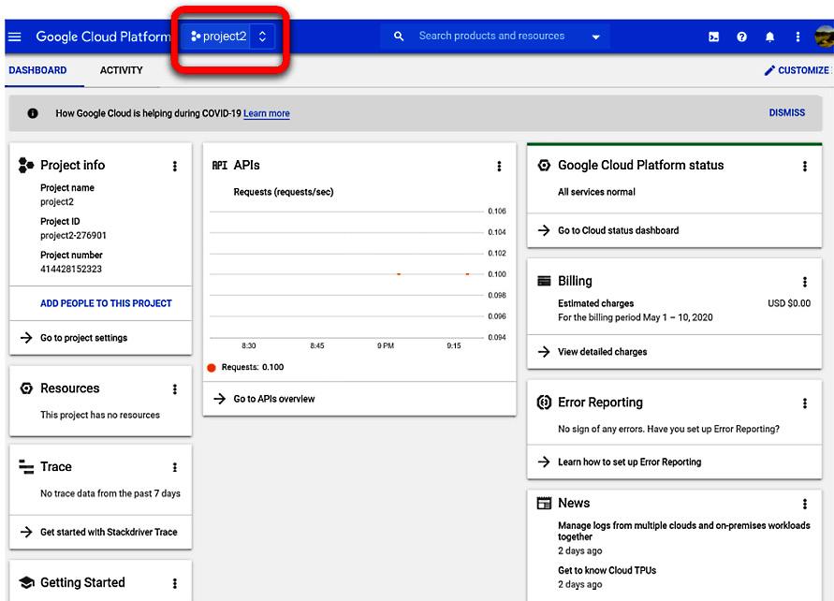Click the banner info icon

[x=33, y=113]
